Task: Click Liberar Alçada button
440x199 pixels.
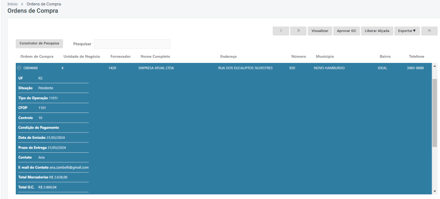Action: [377, 31]
